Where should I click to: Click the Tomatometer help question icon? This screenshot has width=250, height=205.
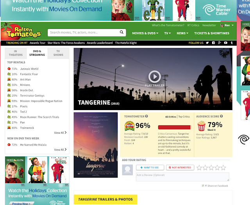tap(146, 116)
